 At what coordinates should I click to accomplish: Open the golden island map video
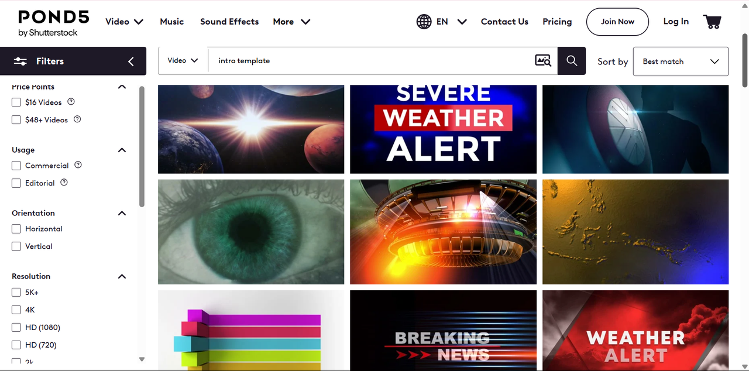point(635,232)
